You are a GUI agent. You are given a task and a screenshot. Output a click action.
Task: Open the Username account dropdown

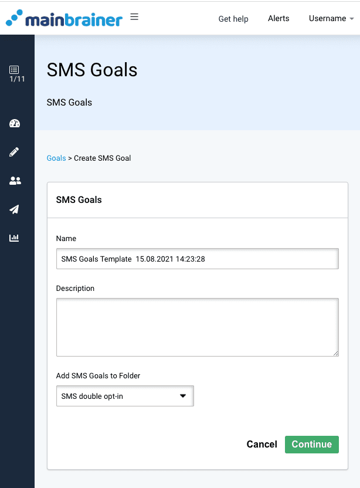click(x=331, y=18)
